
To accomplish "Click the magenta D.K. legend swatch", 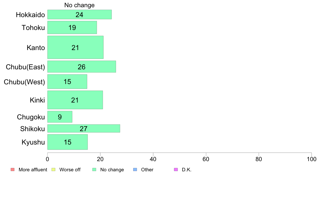I will tap(176, 170).
